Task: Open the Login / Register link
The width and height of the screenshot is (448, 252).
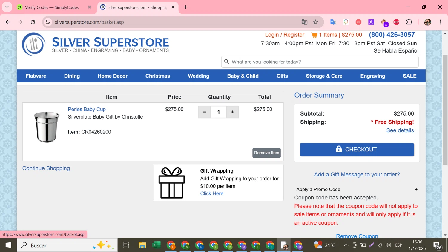Action: click(x=285, y=35)
